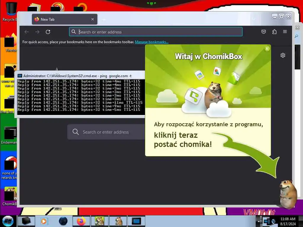Close the New Tab tab
The width and height of the screenshot is (303, 227).
tap(93, 19)
